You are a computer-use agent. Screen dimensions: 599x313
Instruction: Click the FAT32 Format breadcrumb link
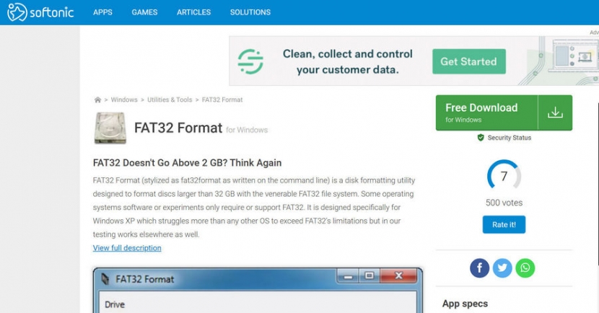[222, 100]
